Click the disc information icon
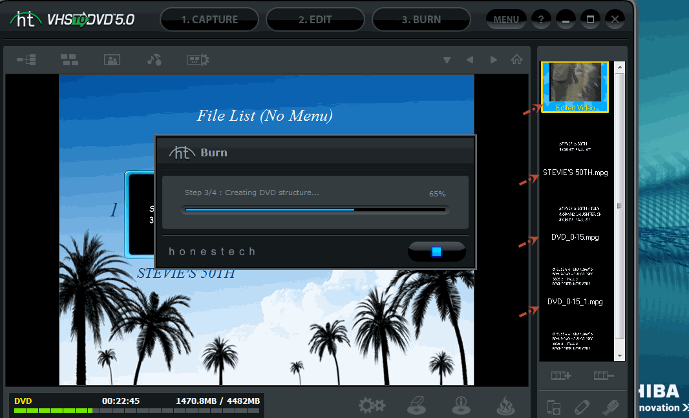 pyautogui.click(x=461, y=406)
